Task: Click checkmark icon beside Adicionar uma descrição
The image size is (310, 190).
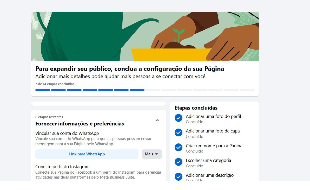Action: pos(178,176)
